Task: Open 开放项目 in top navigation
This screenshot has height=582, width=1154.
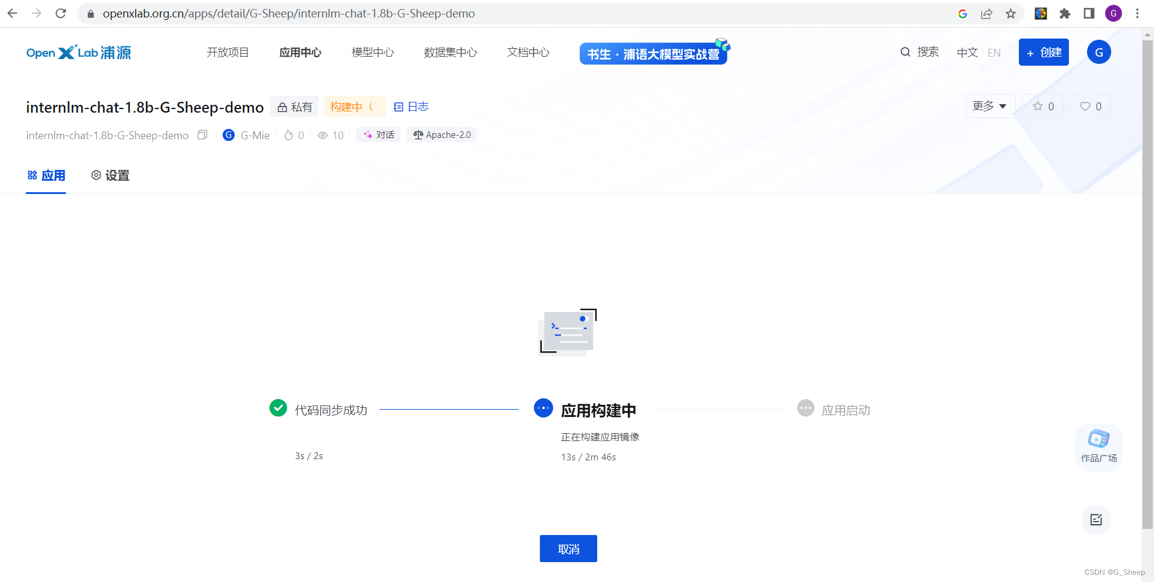Action: pos(227,52)
